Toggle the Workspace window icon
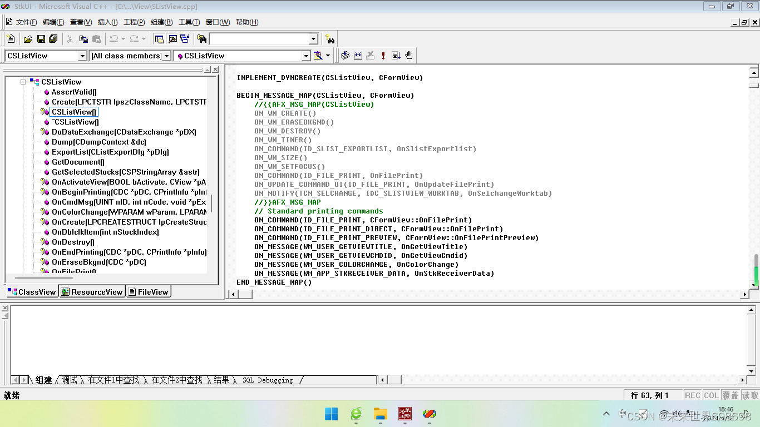This screenshot has height=427, width=760. tap(160, 39)
